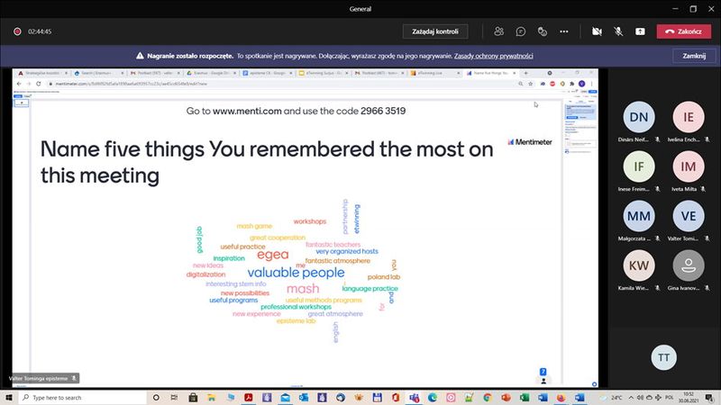Open the reactions icon in meeting toolbar

543,31
